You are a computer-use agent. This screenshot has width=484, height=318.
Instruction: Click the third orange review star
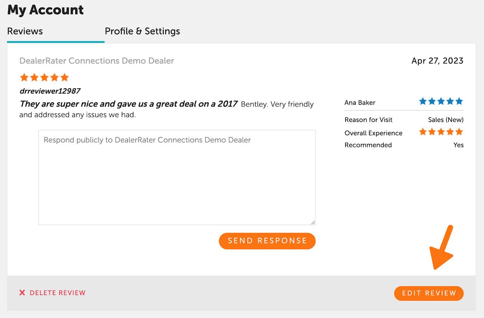[44, 77]
